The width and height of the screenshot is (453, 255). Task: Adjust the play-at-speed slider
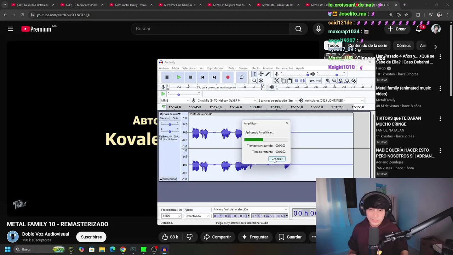point(184,94)
